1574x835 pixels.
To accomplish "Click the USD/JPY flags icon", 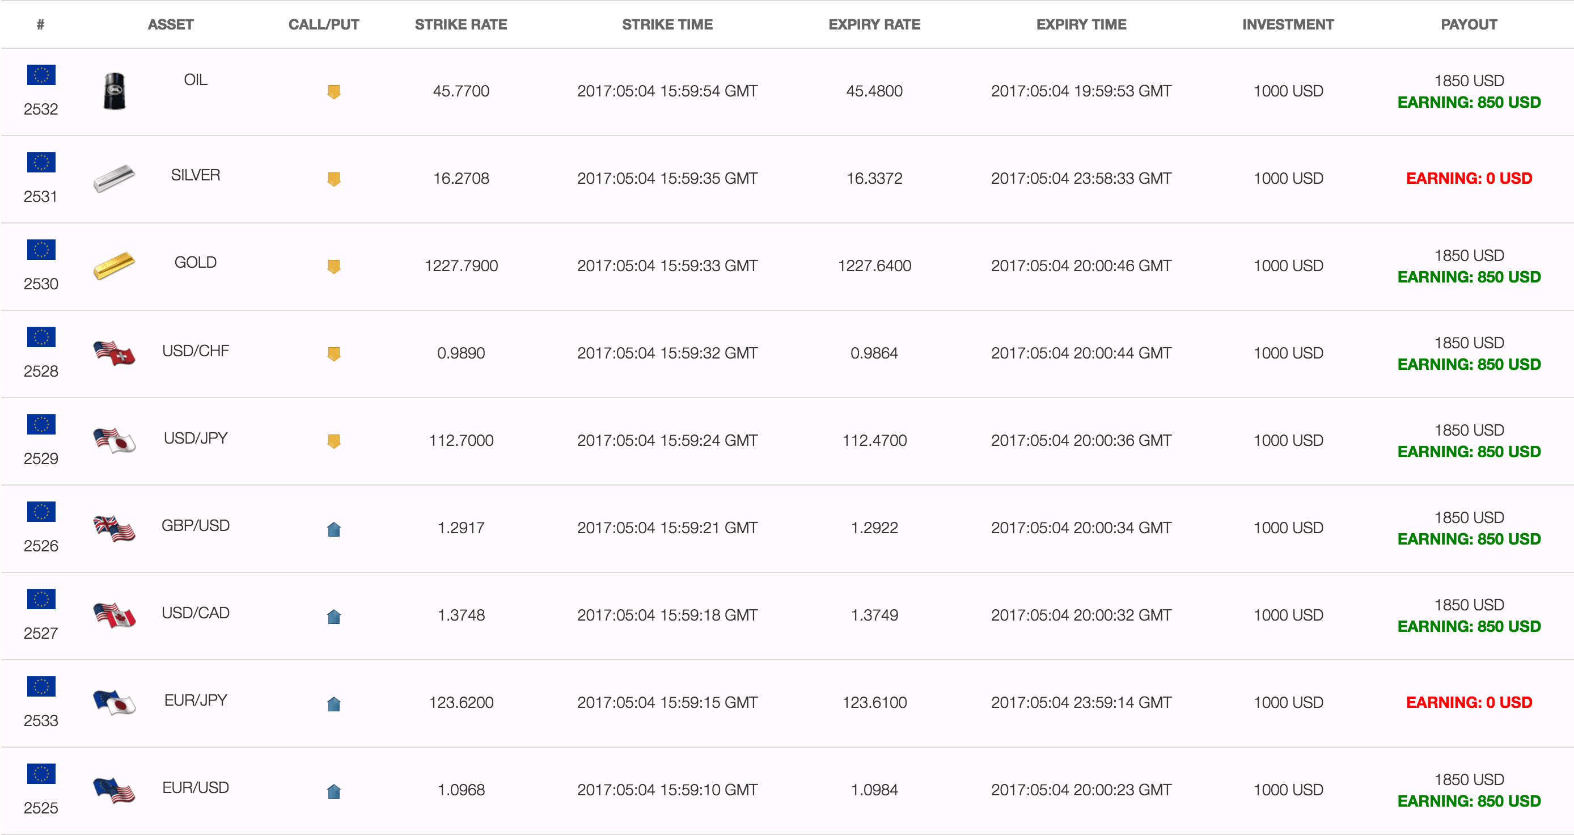I will click(115, 440).
